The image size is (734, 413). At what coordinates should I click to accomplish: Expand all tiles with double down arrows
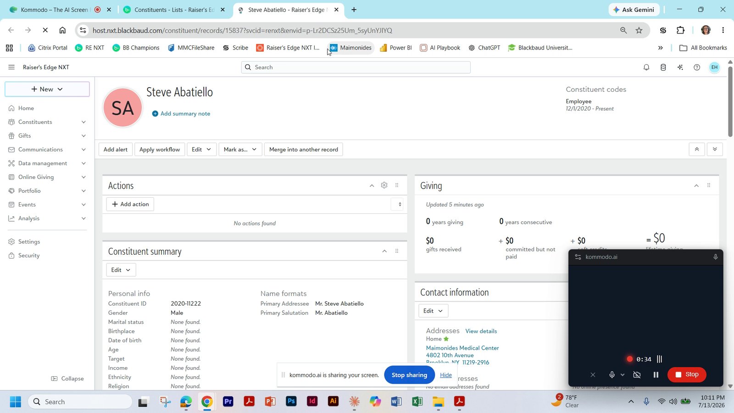tap(715, 150)
